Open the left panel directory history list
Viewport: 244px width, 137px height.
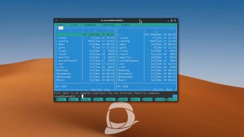point(110,28)
